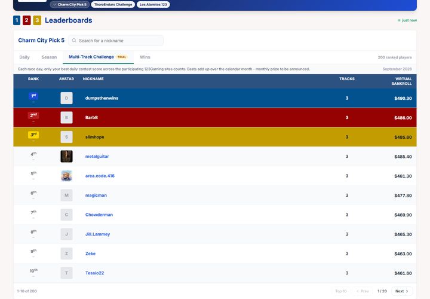Viewport: 430px width, 299px height.
Task: Open metalguitar's profile link
Action: coord(97,157)
